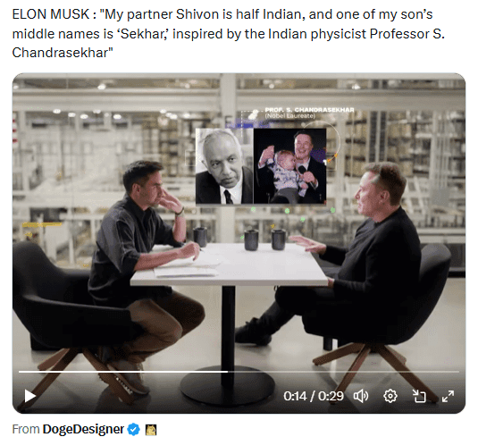Click the Chandrasekhar black-and-white portrait inset

(x=224, y=166)
